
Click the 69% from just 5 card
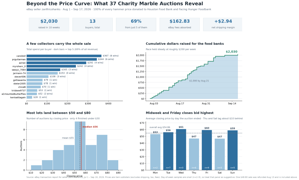click(x=136, y=24)
